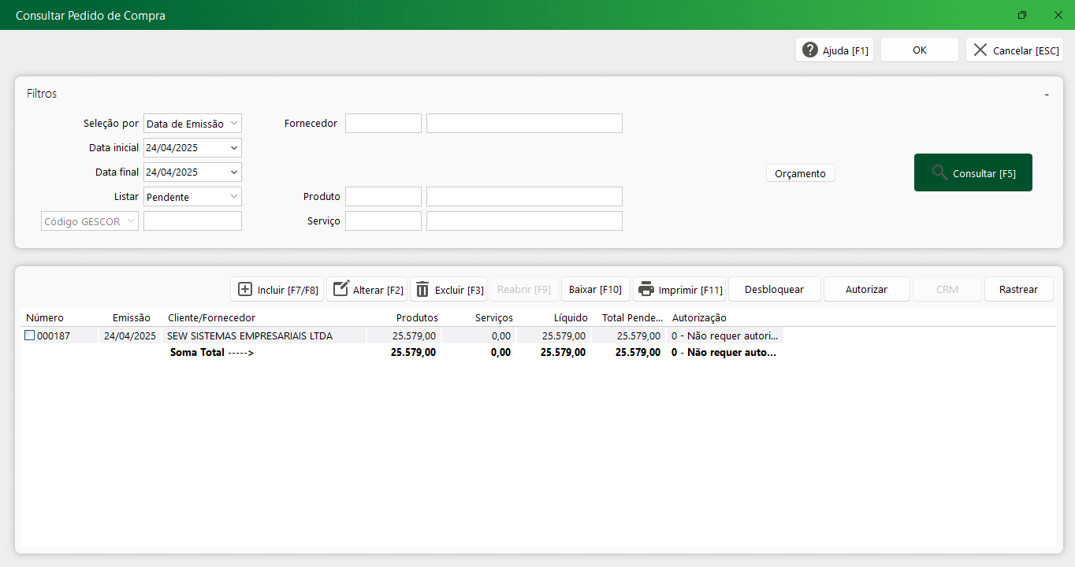Sort by the Número column header
Image resolution: width=1075 pixels, height=567 pixels.
point(45,318)
